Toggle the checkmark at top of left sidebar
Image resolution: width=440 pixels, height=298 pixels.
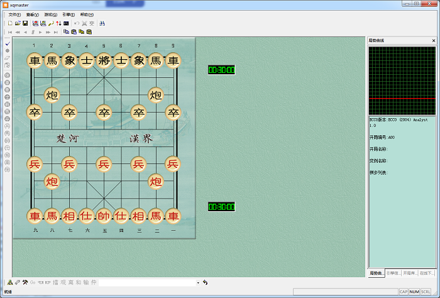pos(7,44)
